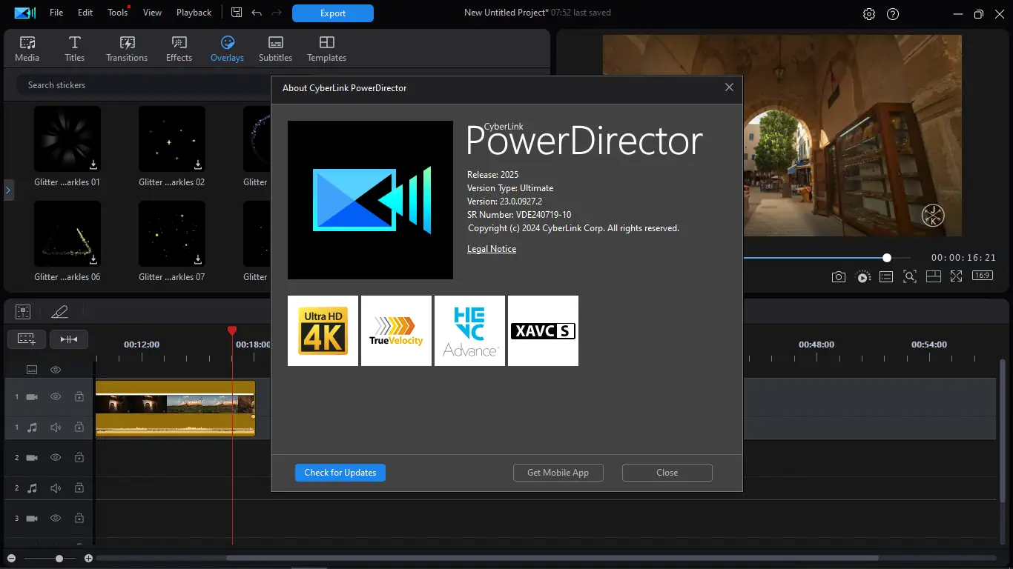1013x569 pixels.
Task: Mute audio track 1 speaker icon
Action: click(x=56, y=427)
